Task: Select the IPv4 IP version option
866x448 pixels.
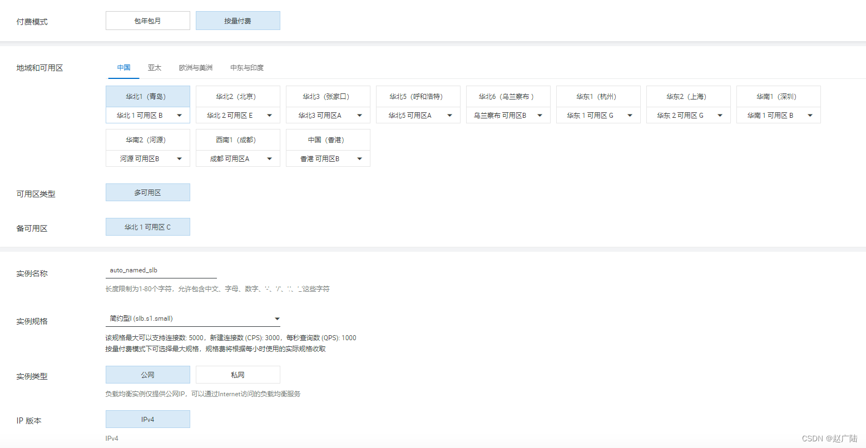Action: tap(147, 419)
